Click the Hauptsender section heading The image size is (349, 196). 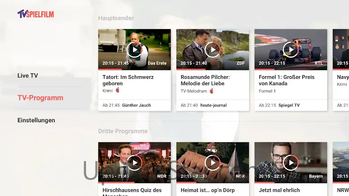116,18
